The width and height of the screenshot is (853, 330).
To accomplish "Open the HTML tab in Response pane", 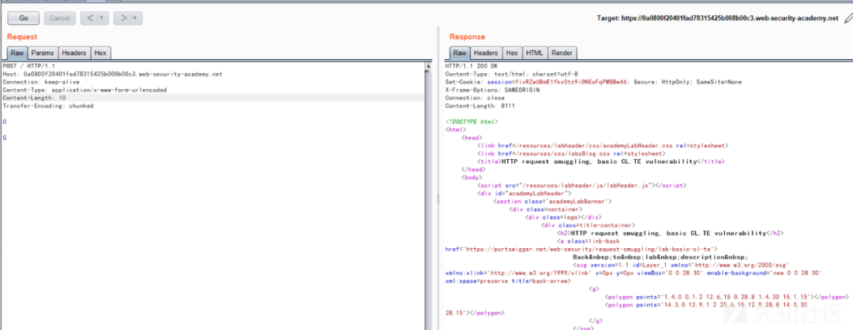I will tap(534, 53).
